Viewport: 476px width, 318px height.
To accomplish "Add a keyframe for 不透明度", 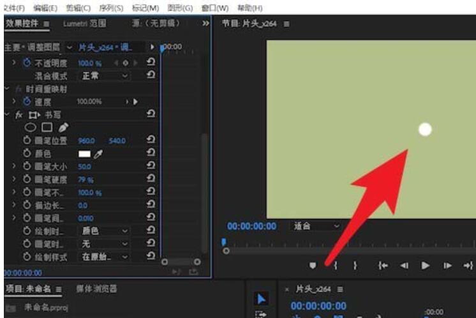I will pos(125,63).
